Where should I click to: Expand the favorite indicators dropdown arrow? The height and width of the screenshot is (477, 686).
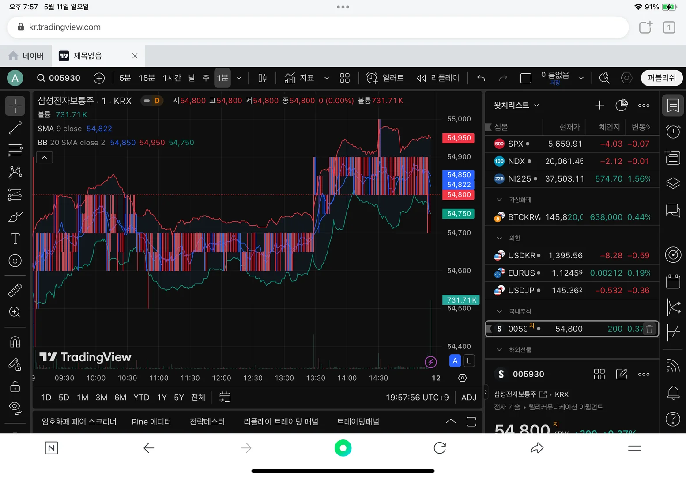[327, 78]
